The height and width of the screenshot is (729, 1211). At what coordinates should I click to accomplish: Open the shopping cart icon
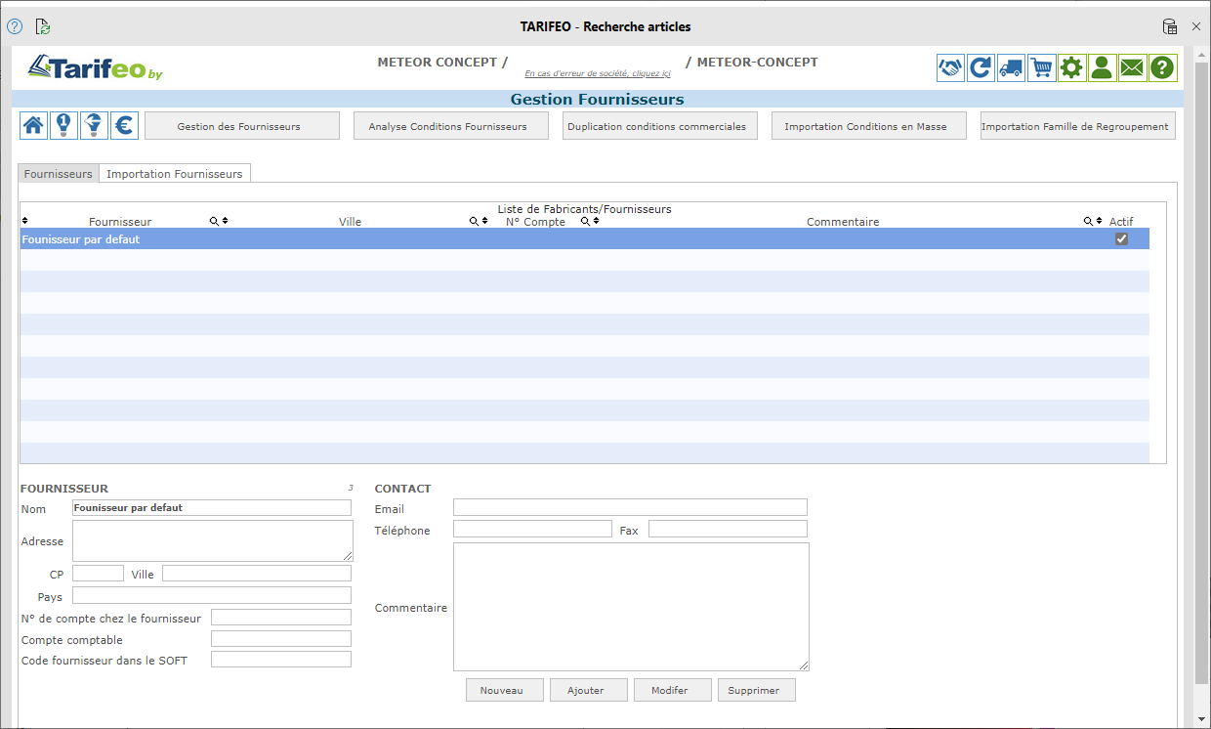point(1041,67)
